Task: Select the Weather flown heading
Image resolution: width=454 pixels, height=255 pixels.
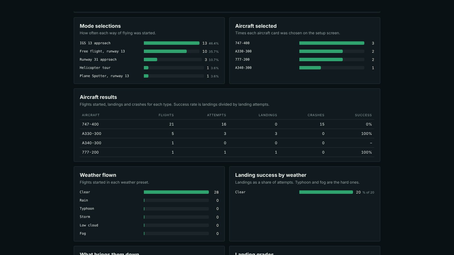Action: (x=98, y=175)
